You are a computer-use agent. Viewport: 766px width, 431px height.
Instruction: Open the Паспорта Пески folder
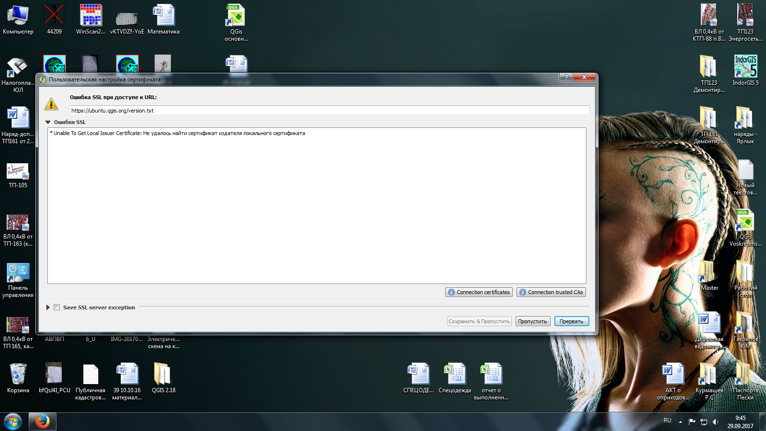[x=745, y=382]
